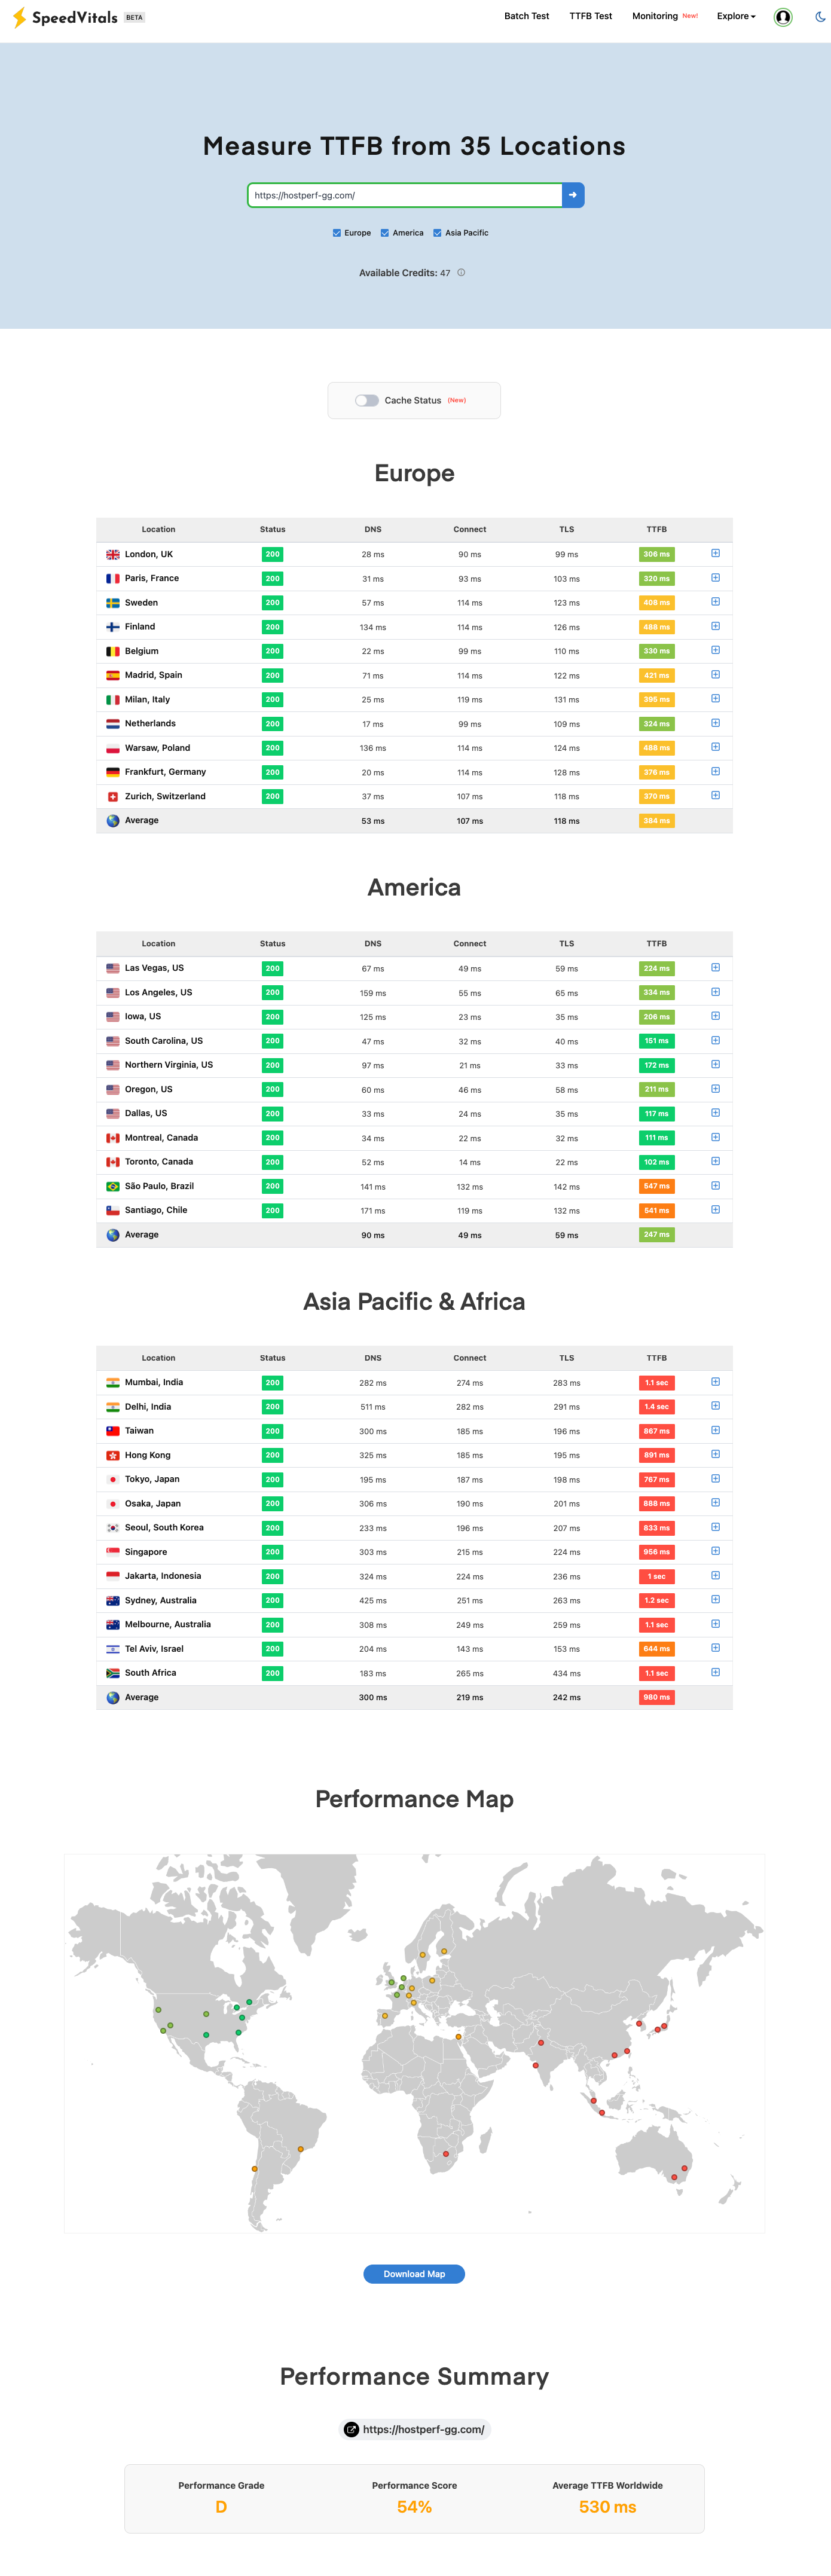
Task: Click the Download Map button
Action: point(414,2274)
